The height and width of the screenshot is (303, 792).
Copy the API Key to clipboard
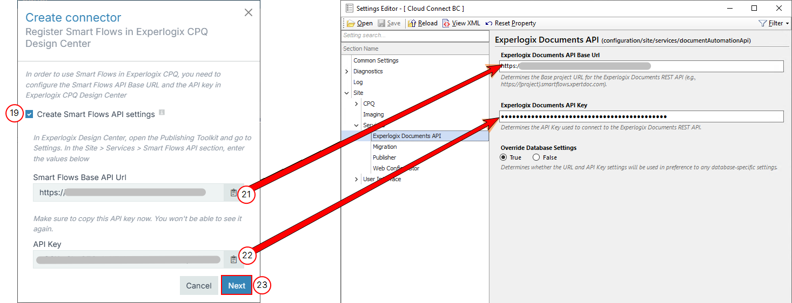(233, 259)
